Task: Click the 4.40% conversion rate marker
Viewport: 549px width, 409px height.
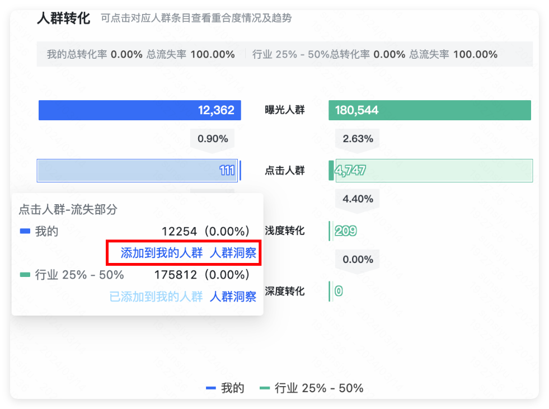Action: (x=356, y=199)
